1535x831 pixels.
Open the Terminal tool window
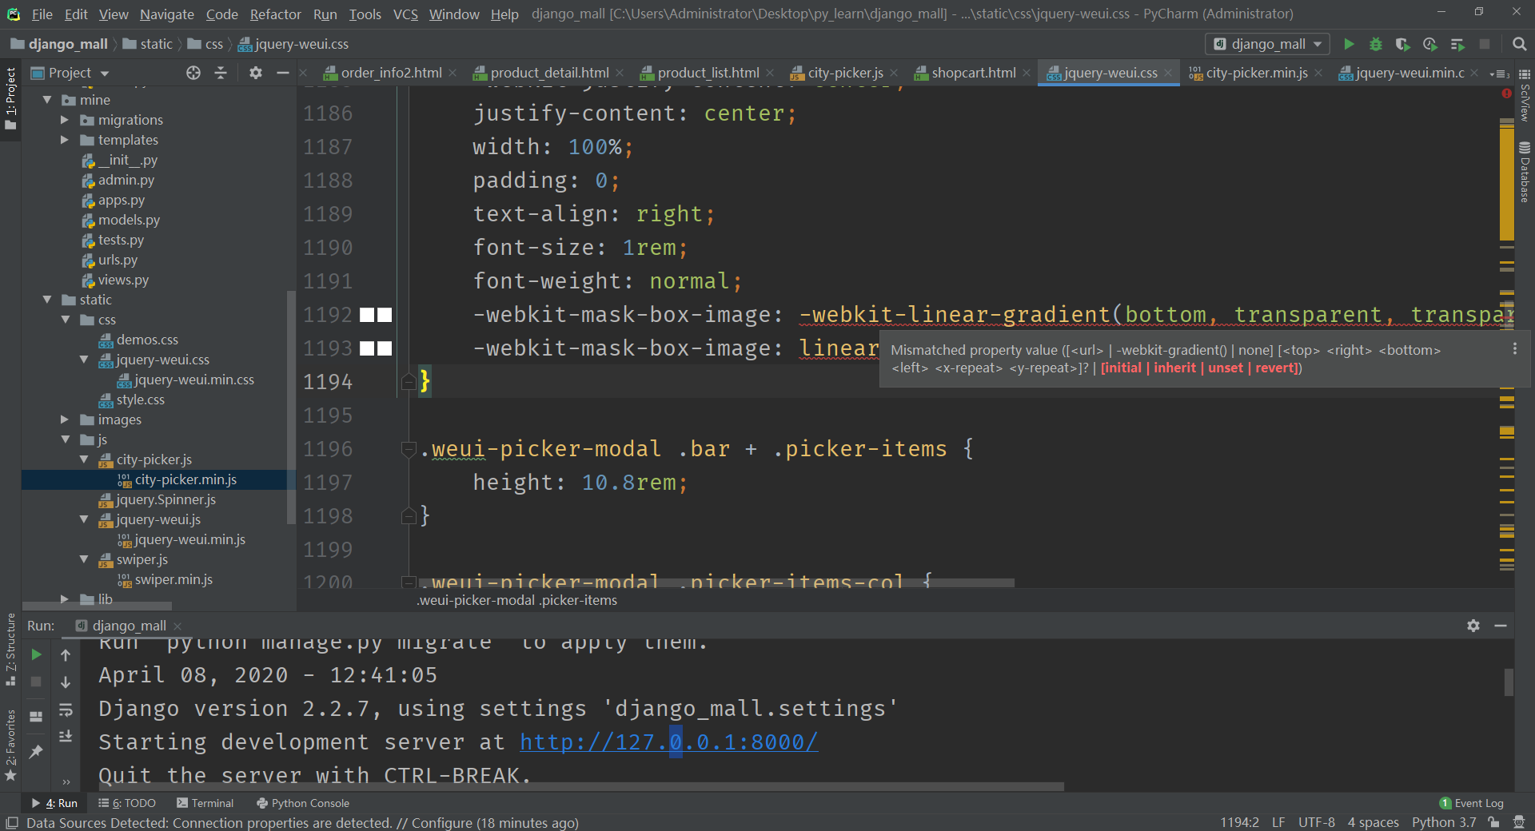tap(205, 803)
